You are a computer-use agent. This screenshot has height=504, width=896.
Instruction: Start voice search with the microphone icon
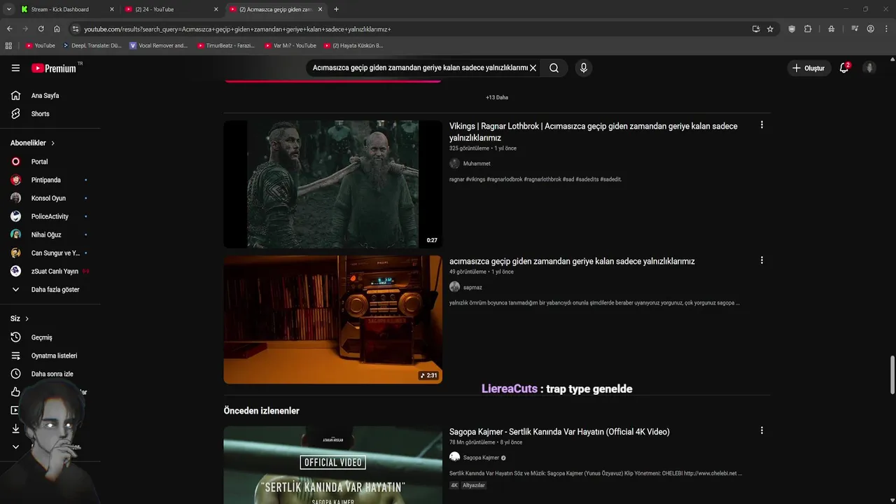pyautogui.click(x=583, y=68)
